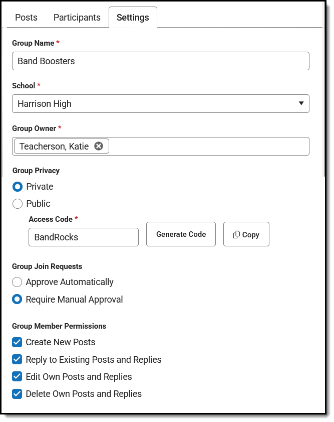Disable Edit Own Posts and Replies
Image resolution: width=334 pixels, height=422 pixels.
point(17,376)
